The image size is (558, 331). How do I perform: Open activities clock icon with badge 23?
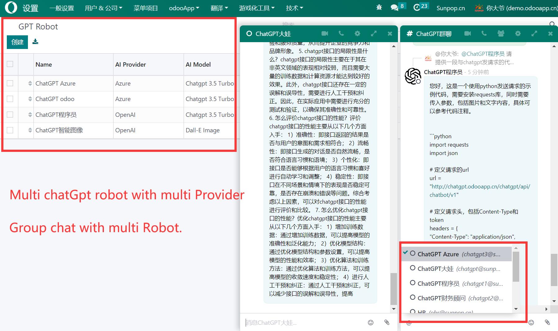[417, 7]
